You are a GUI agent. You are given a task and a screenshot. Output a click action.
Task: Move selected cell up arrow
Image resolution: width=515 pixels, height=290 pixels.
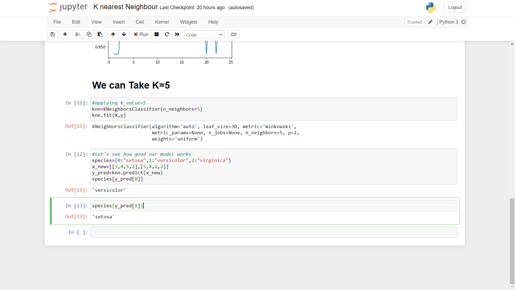point(113,34)
